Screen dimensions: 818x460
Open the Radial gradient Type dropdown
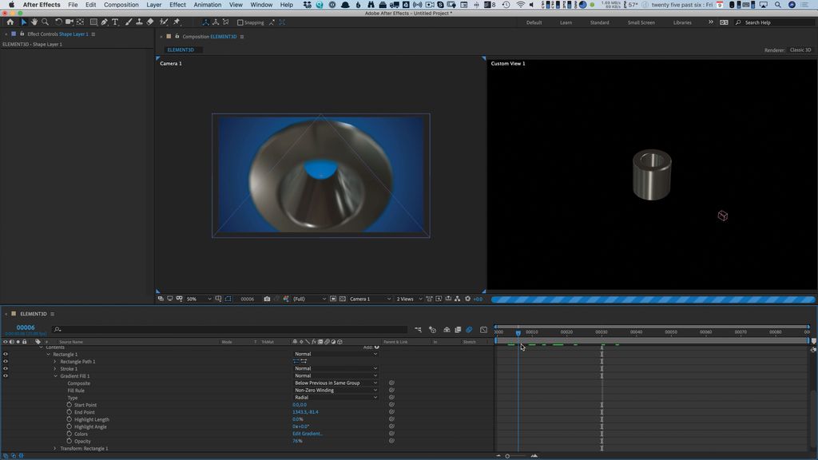click(x=336, y=397)
